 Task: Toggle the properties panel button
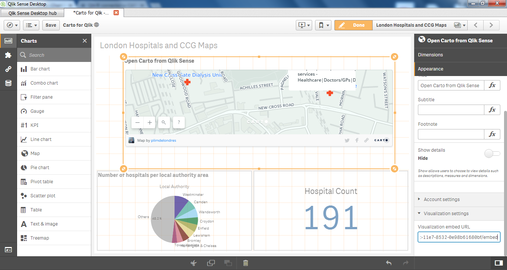tap(499, 263)
